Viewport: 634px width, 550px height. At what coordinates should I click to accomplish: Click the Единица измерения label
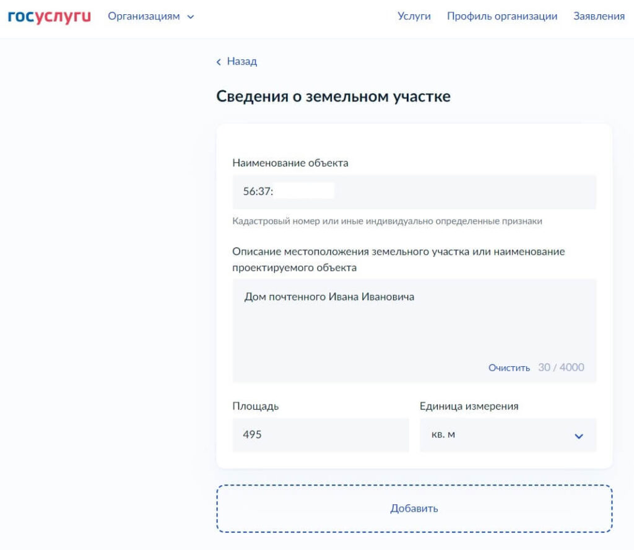pyautogui.click(x=469, y=406)
